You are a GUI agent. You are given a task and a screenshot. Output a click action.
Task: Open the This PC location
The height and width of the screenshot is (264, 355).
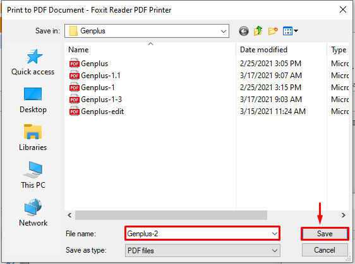(33, 175)
